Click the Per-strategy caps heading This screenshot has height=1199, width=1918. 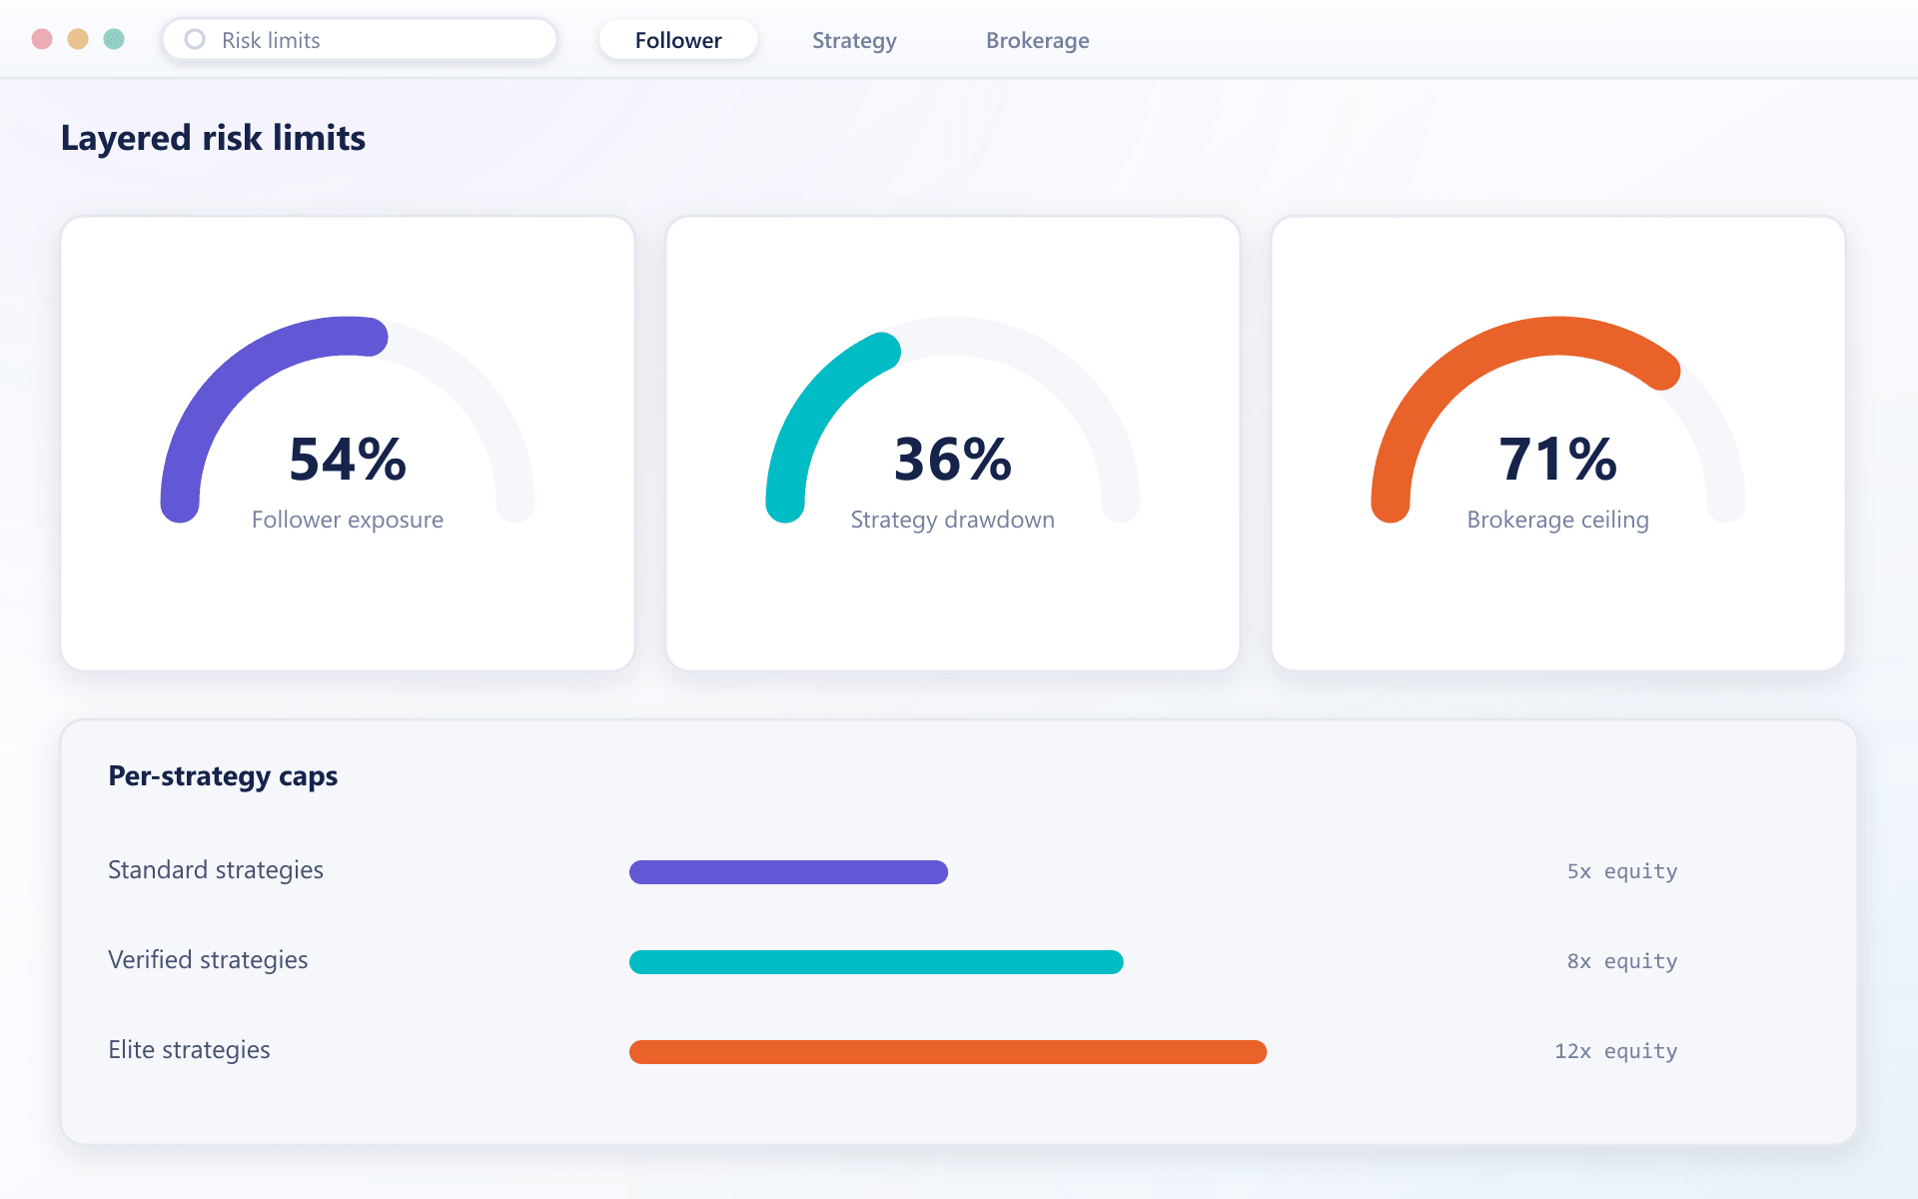(x=223, y=776)
